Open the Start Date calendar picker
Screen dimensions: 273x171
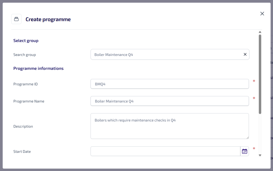coord(245,151)
